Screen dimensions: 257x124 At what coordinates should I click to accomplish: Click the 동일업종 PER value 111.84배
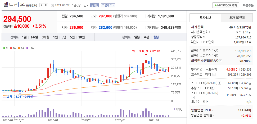[x=245, y=111]
